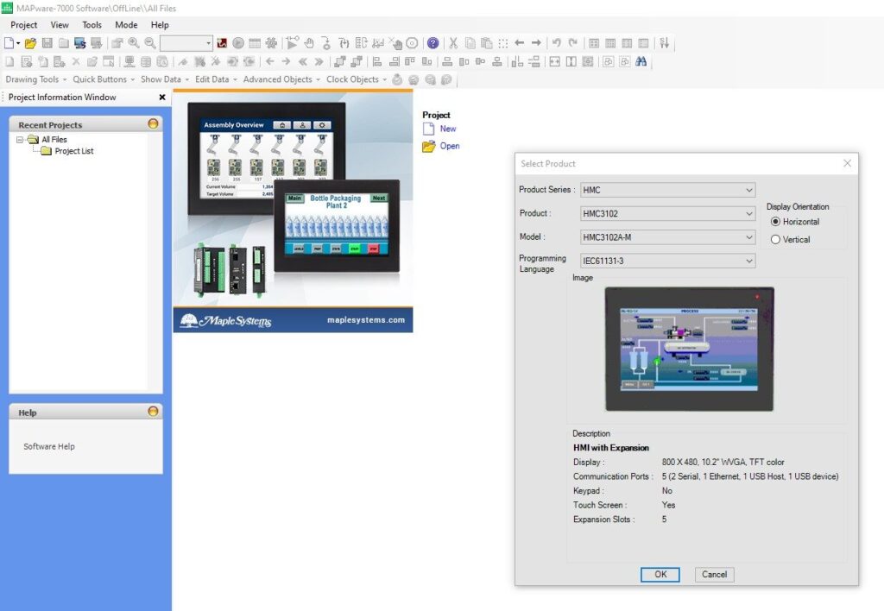Click the hand icon in the top toolbar
Viewport: 884px width, 611px height.
(x=309, y=43)
